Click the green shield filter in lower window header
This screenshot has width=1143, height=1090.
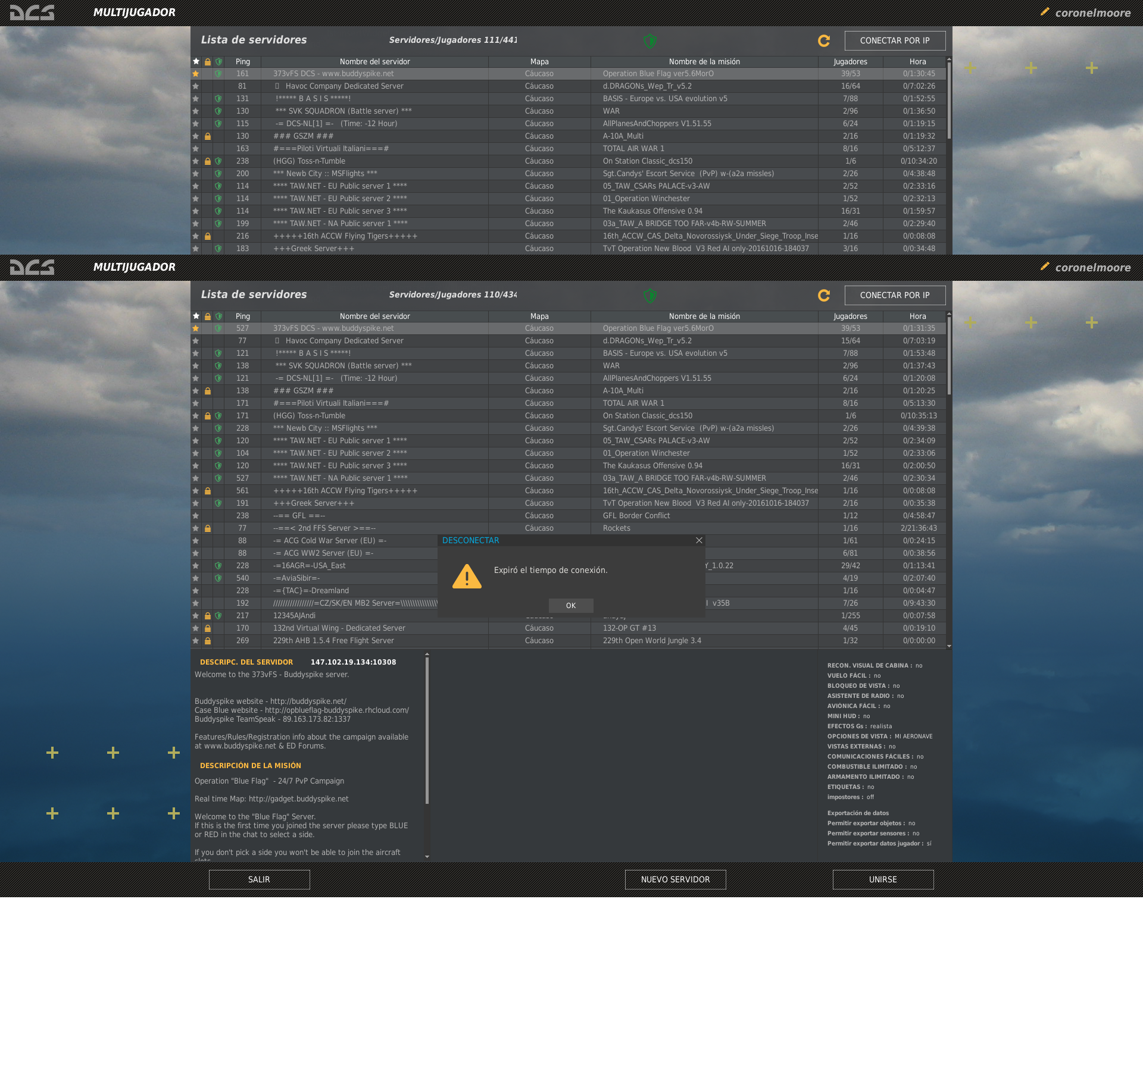tap(650, 295)
